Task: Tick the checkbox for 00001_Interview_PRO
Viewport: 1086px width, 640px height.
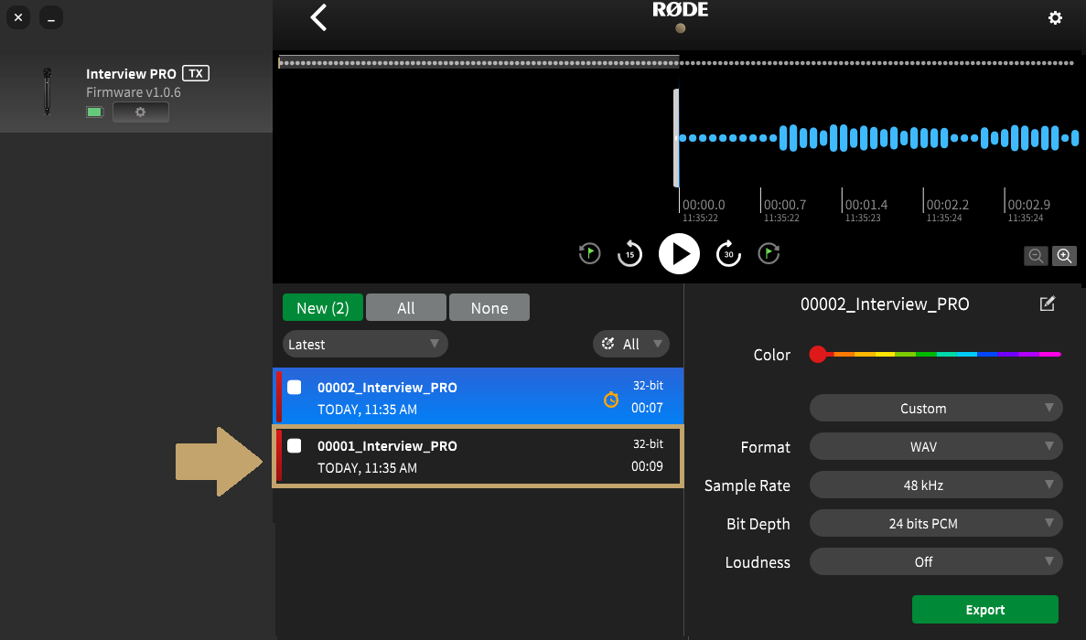Action: click(295, 445)
